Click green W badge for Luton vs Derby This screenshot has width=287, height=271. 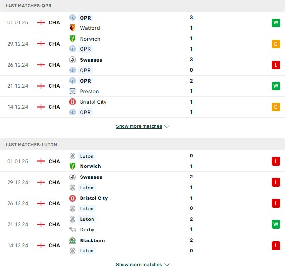[276, 224]
